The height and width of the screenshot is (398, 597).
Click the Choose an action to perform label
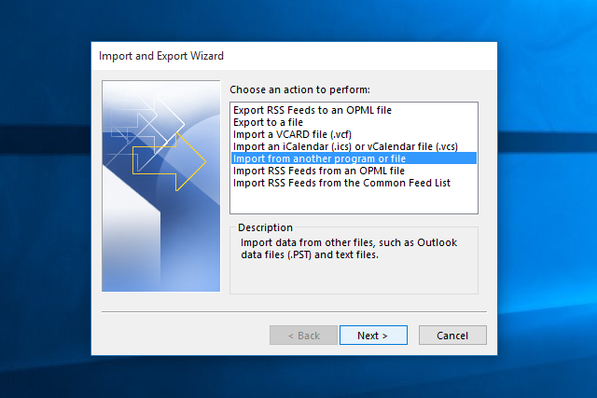[299, 89]
